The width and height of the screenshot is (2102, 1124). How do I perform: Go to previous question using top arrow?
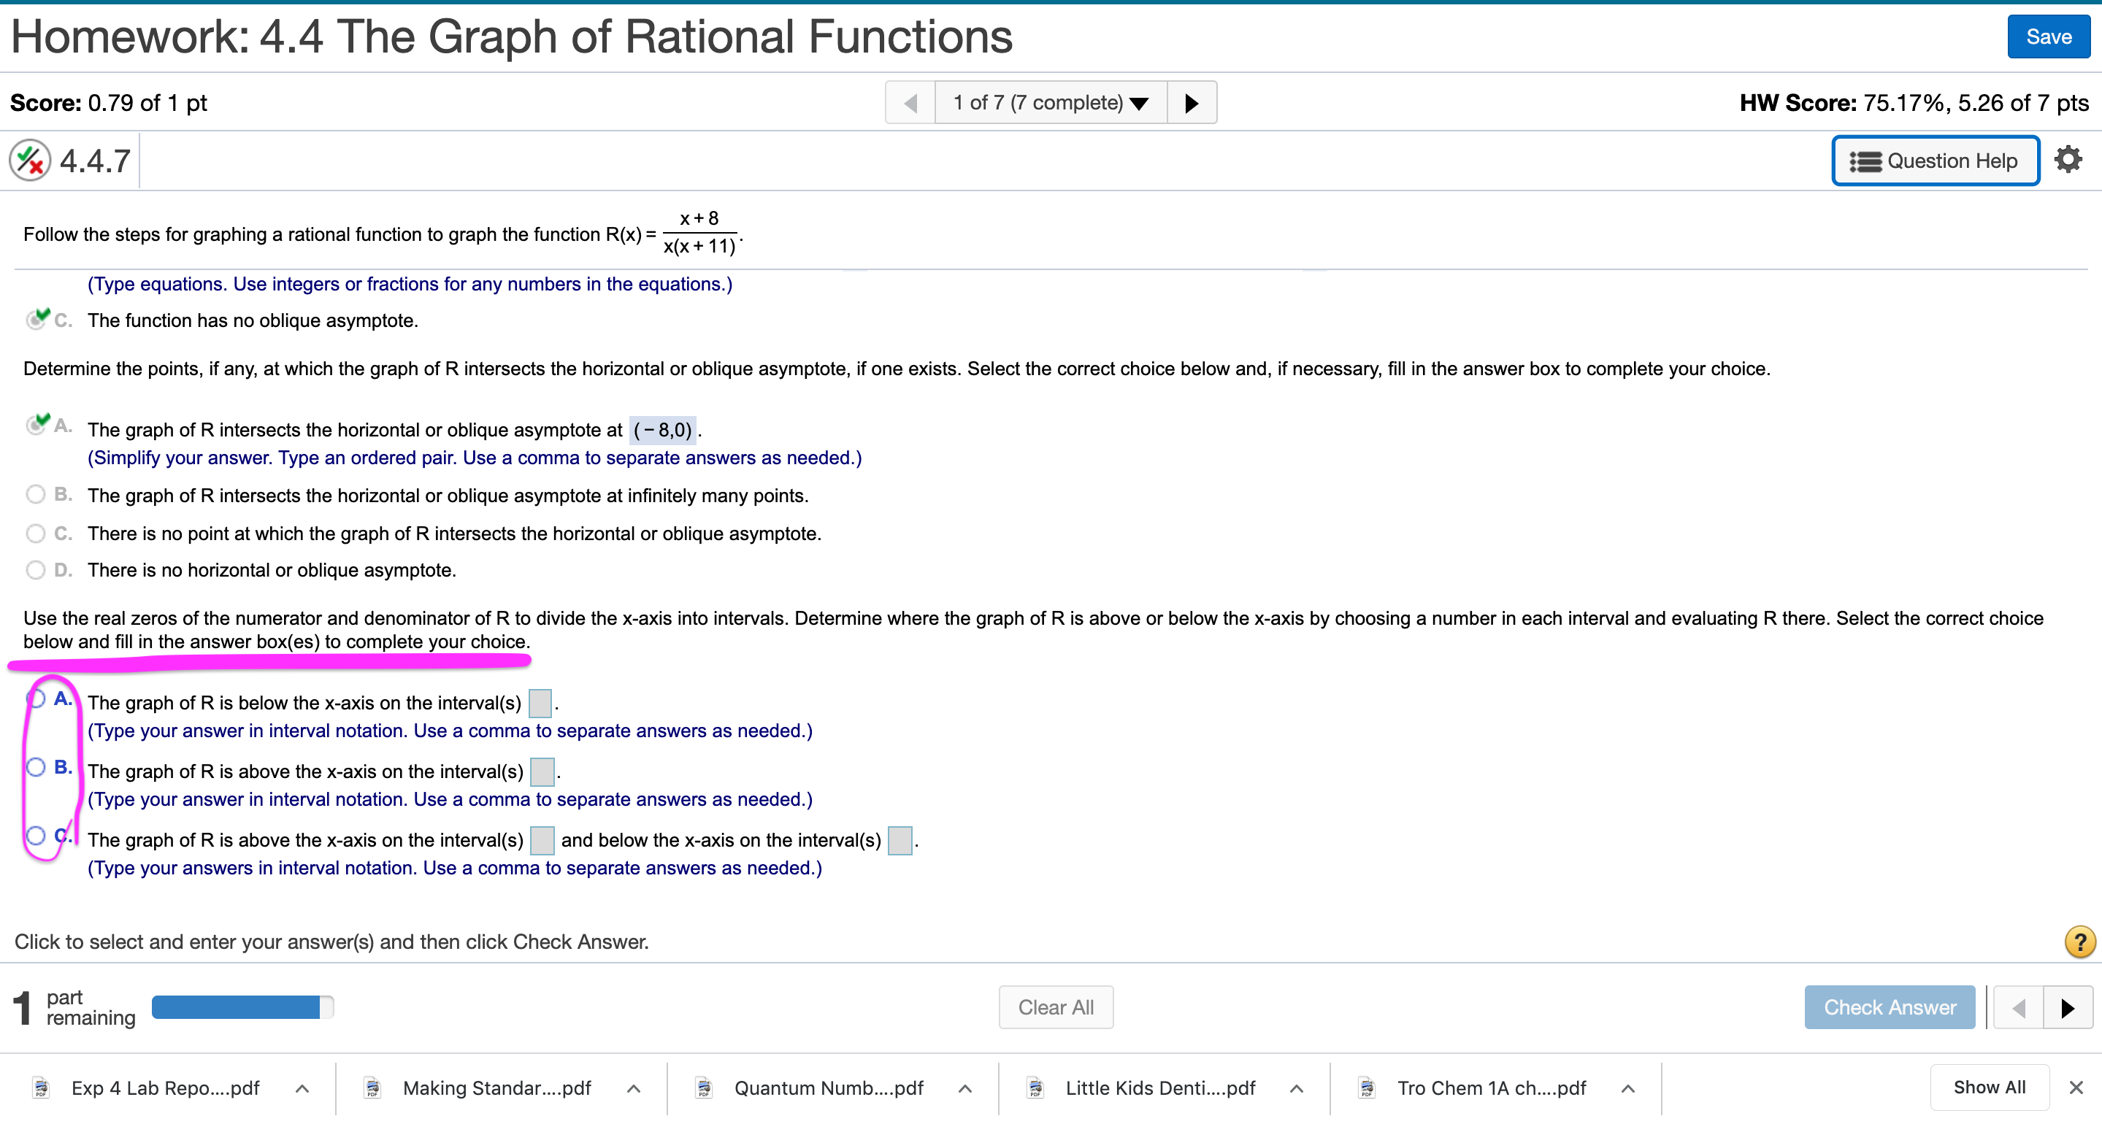tap(910, 103)
